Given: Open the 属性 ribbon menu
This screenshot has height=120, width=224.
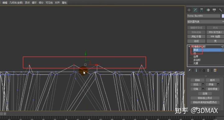Looking at the screenshot, I should (64, 2).
